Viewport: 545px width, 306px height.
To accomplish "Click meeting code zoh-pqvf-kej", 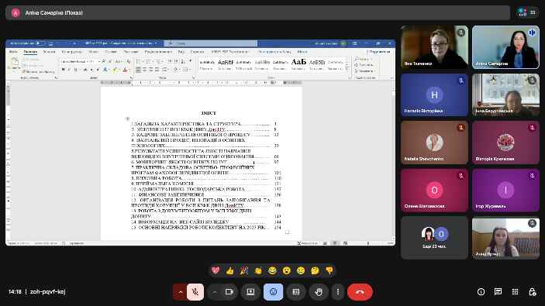I will (x=47, y=292).
